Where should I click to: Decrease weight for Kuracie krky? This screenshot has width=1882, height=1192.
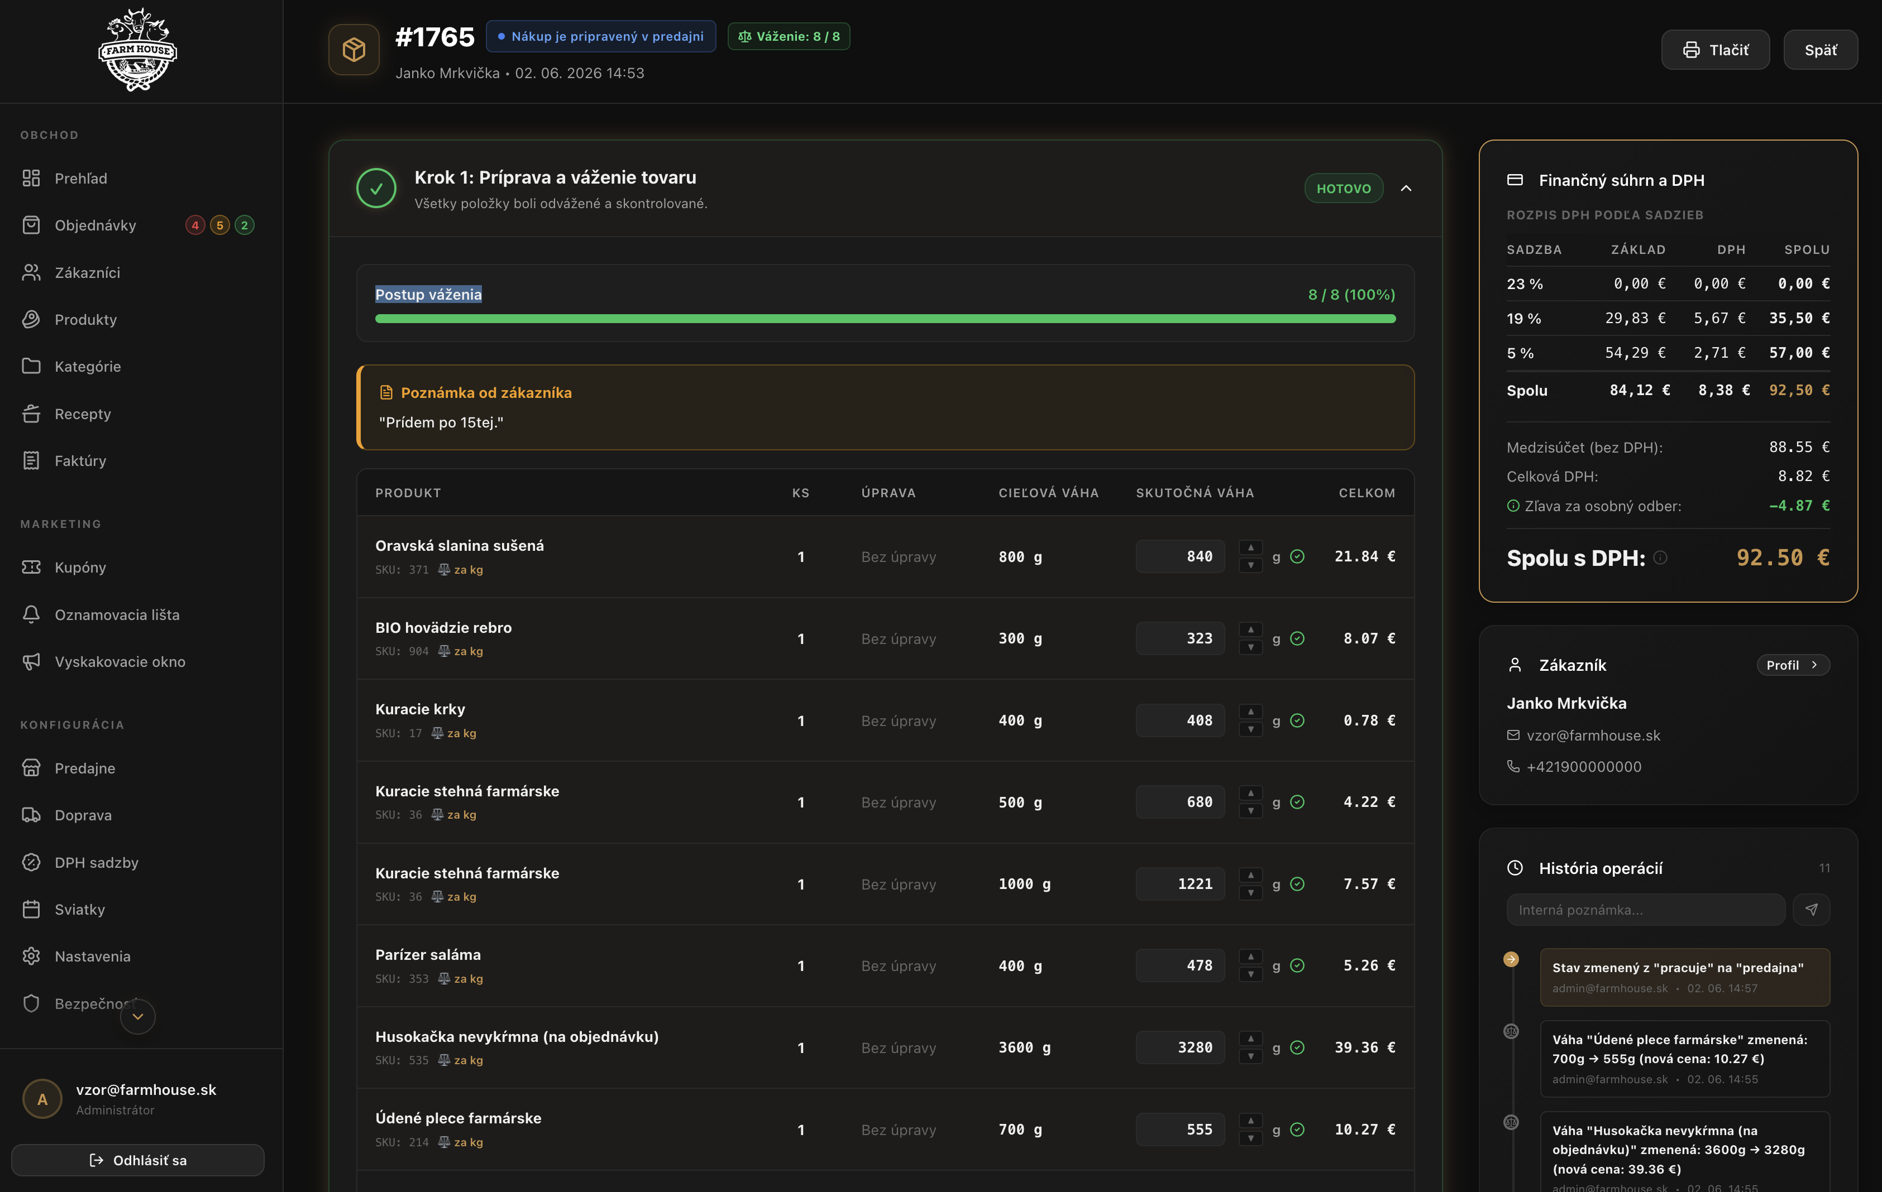click(1250, 729)
